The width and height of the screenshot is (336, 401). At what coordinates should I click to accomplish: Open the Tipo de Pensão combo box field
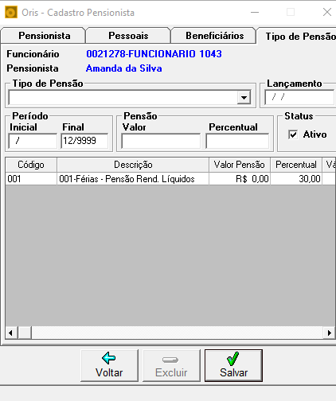coord(130,98)
